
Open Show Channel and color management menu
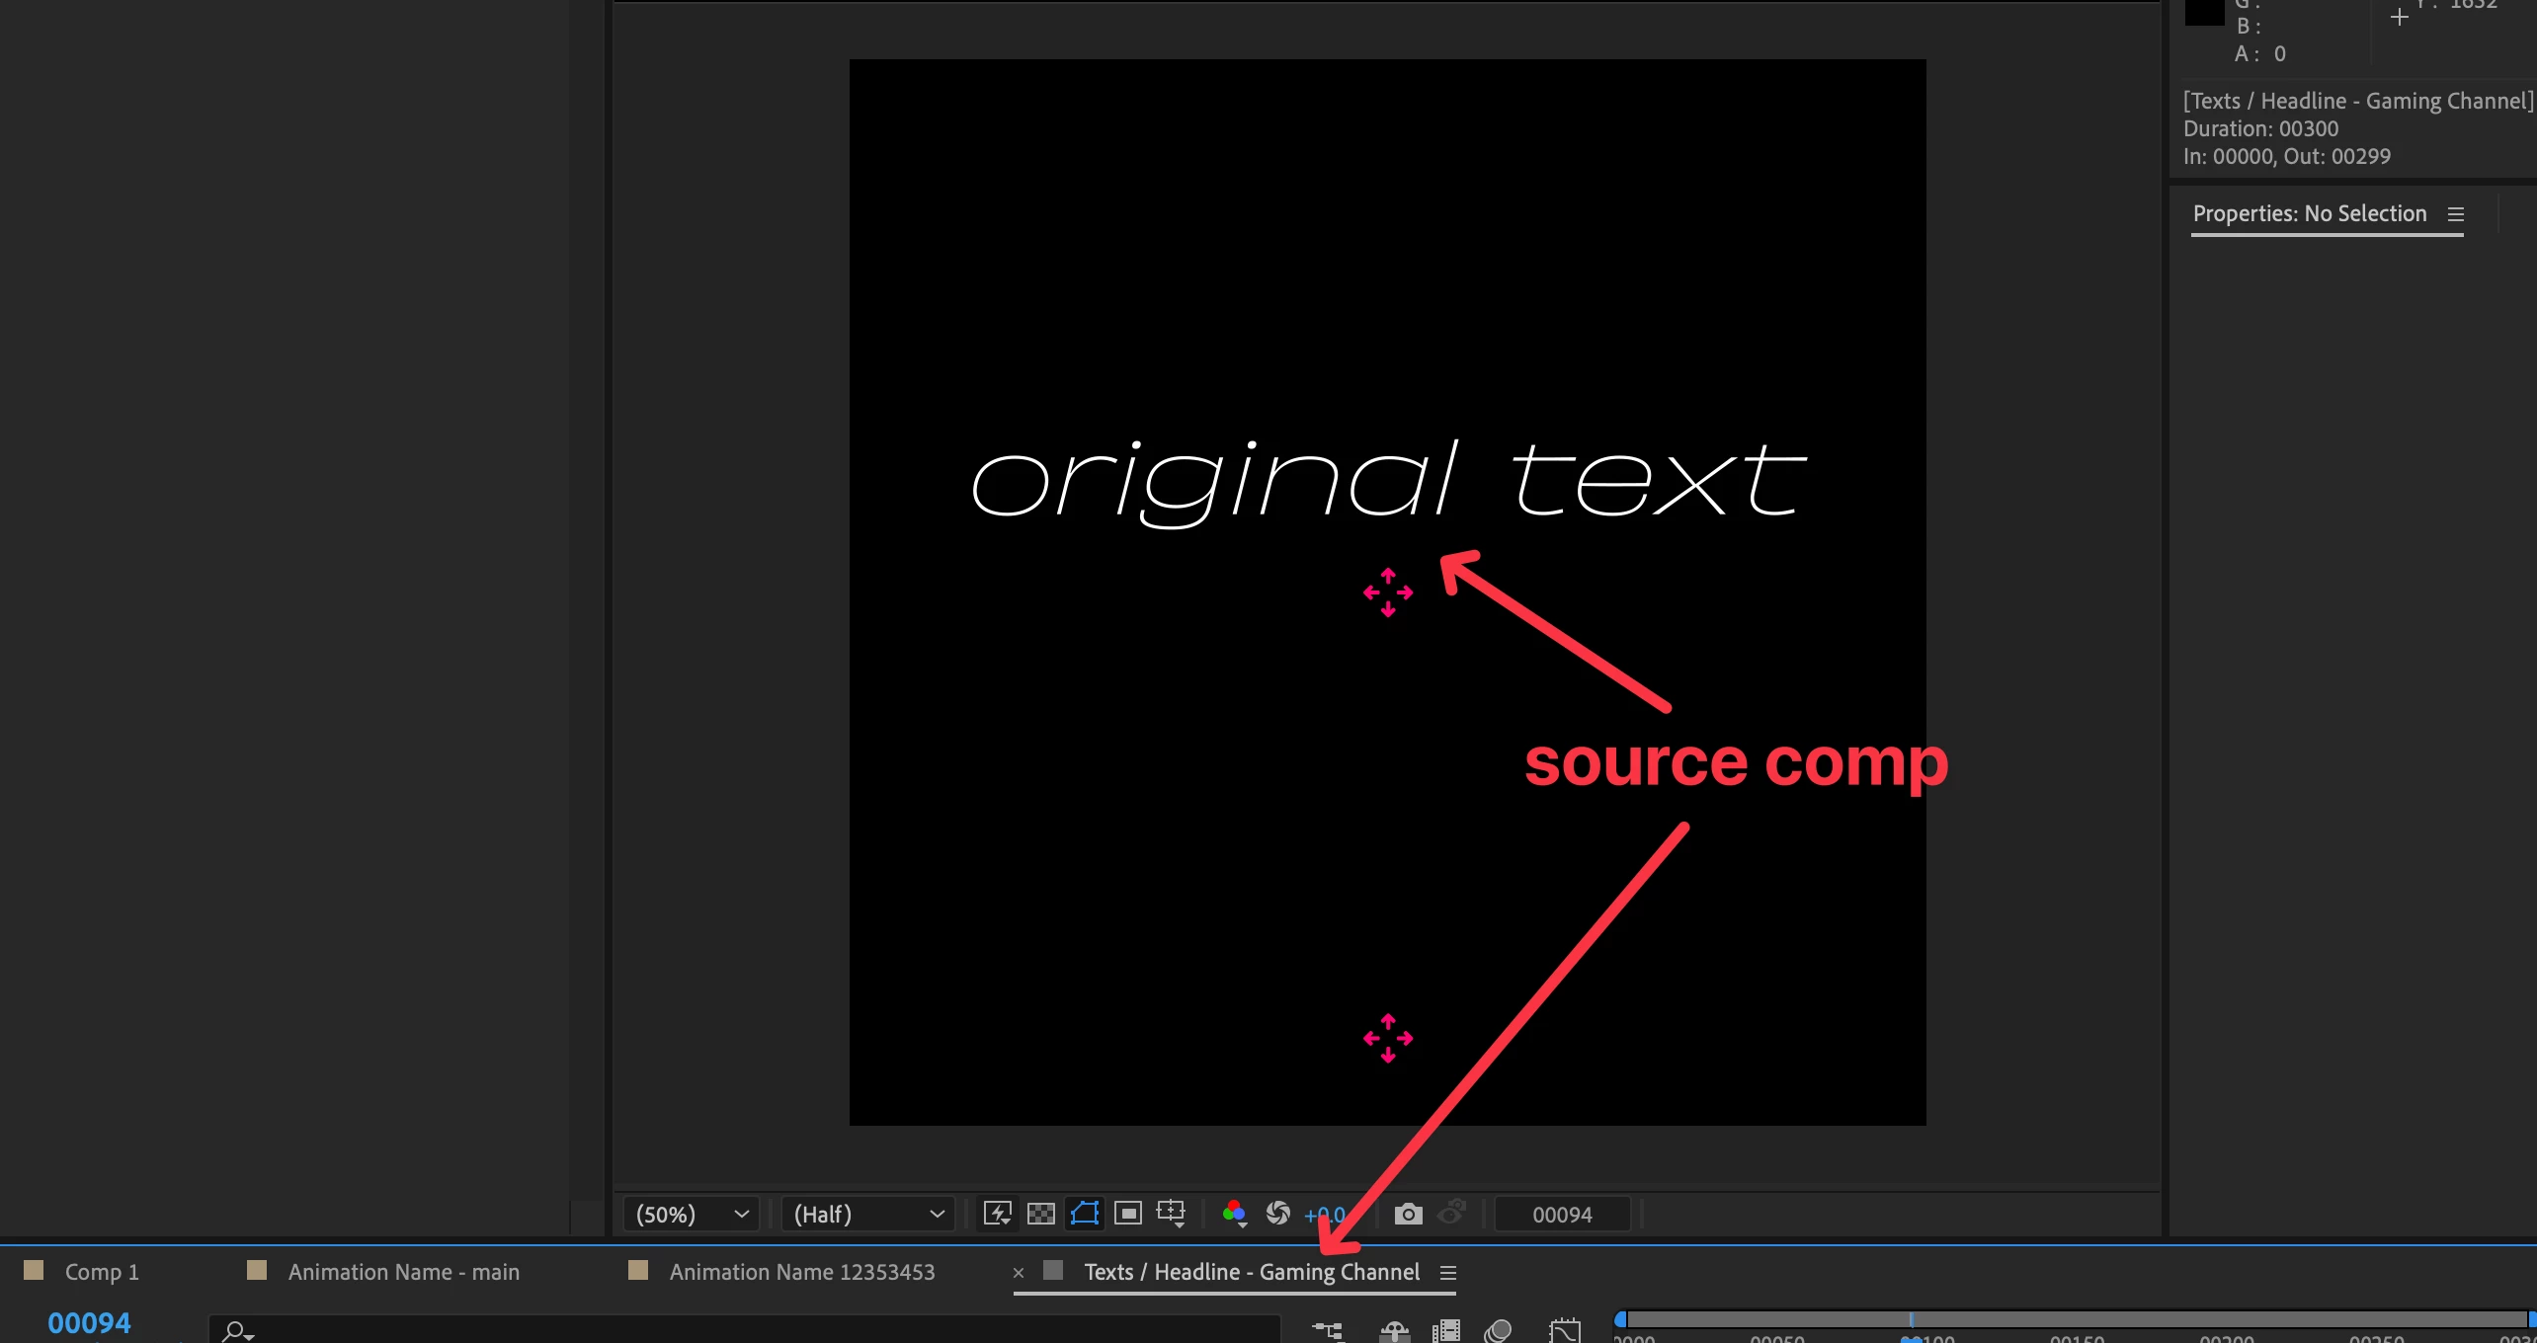[x=1234, y=1214]
